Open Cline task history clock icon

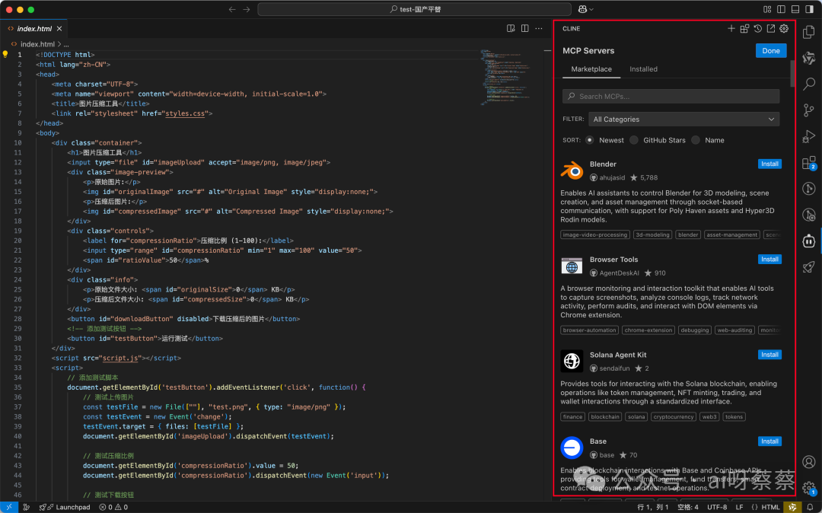pos(757,28)
